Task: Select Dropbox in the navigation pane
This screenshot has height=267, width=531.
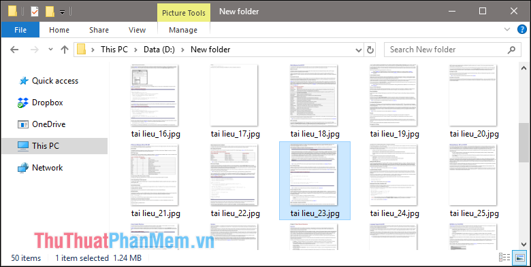Action: pyautogui.click(x=48, y=103)
